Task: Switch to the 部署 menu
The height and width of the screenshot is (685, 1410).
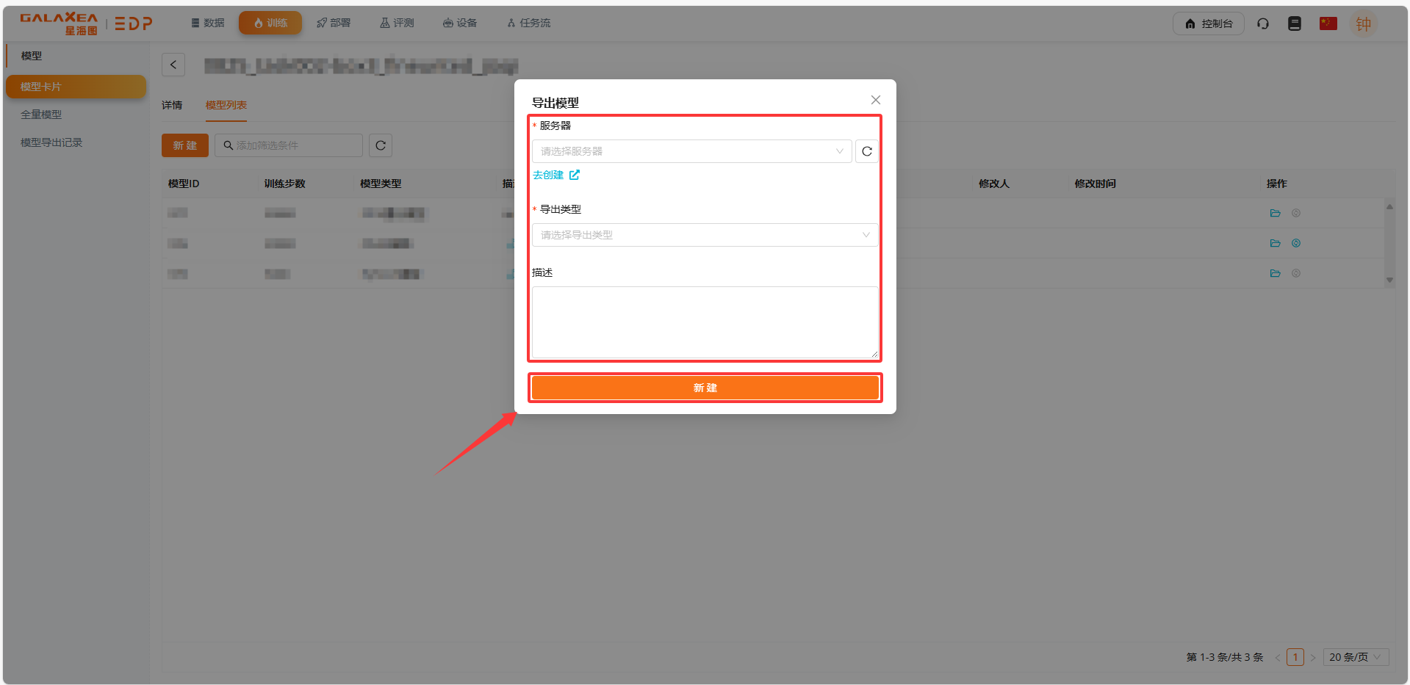Action: [334, 23]
